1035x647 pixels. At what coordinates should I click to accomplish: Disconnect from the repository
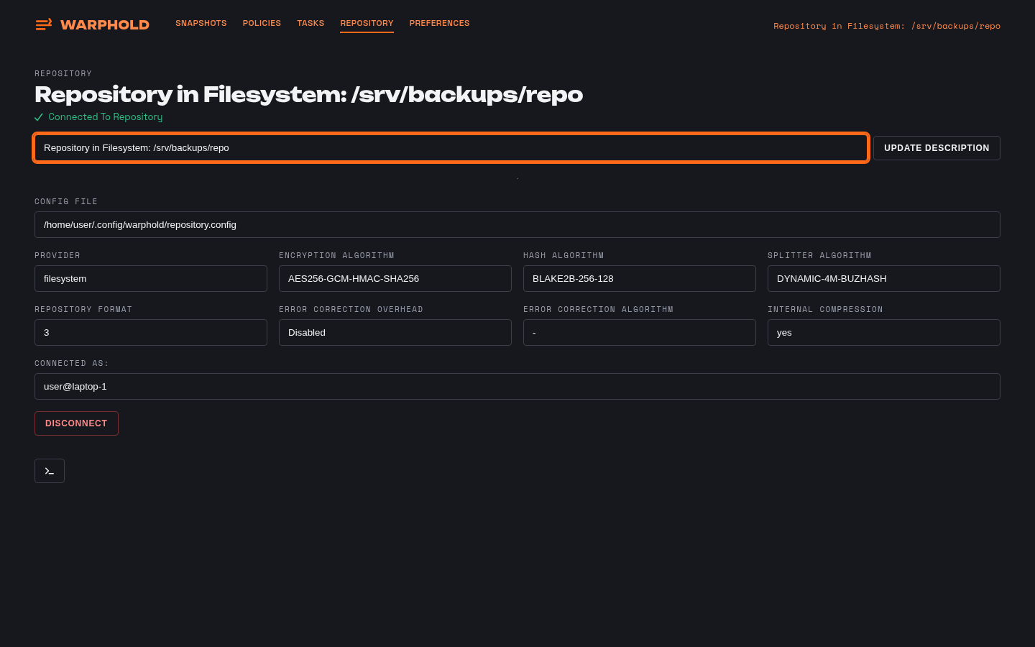(x=76, y=423)
